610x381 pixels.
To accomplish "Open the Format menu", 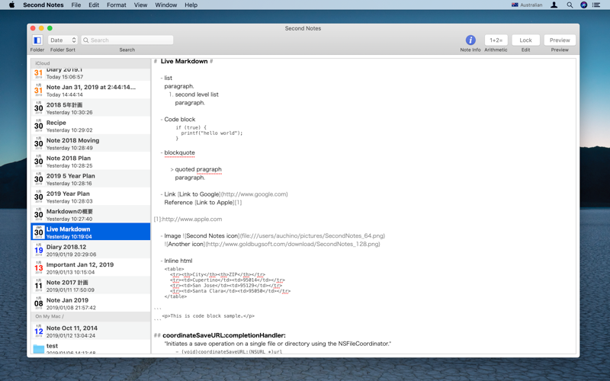I will [117, 5].
